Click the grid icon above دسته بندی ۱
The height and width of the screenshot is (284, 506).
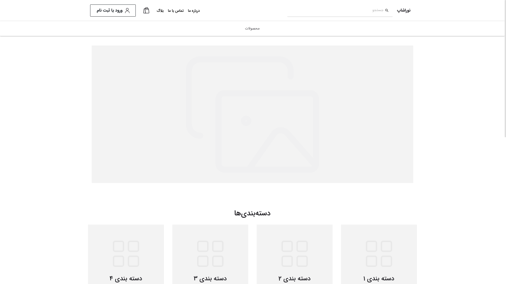379,254
